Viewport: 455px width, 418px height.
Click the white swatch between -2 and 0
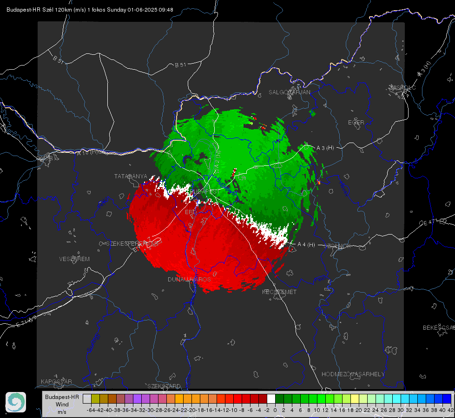click(271, 398)
